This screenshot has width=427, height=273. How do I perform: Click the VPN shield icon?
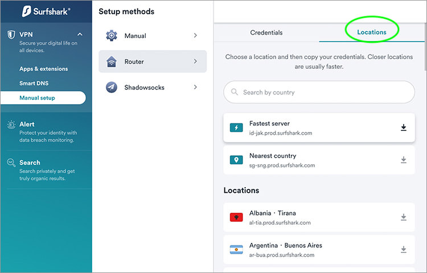(x=11, y=35)
